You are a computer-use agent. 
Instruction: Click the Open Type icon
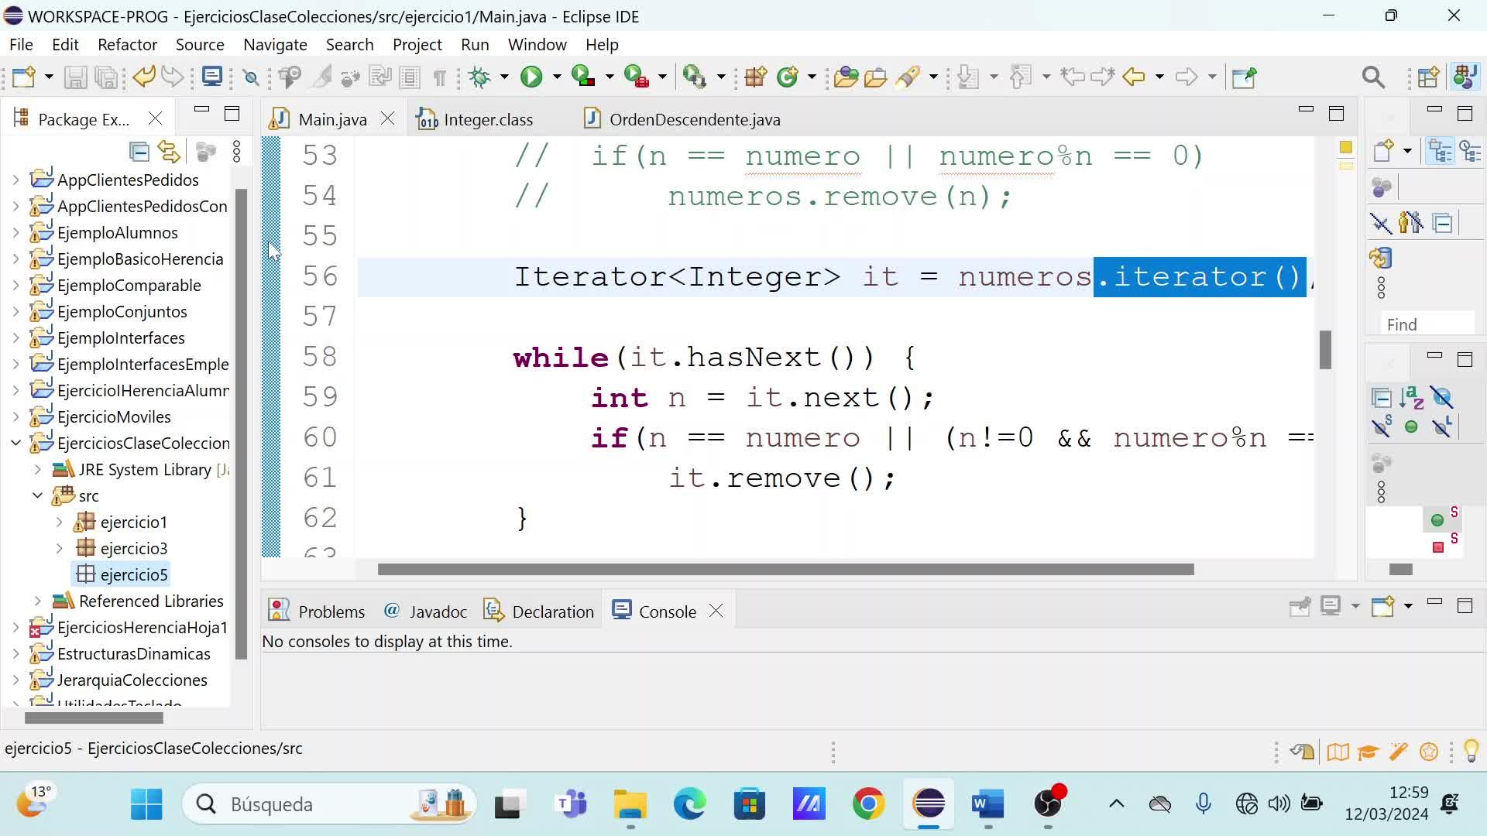[x=846, y=77]
